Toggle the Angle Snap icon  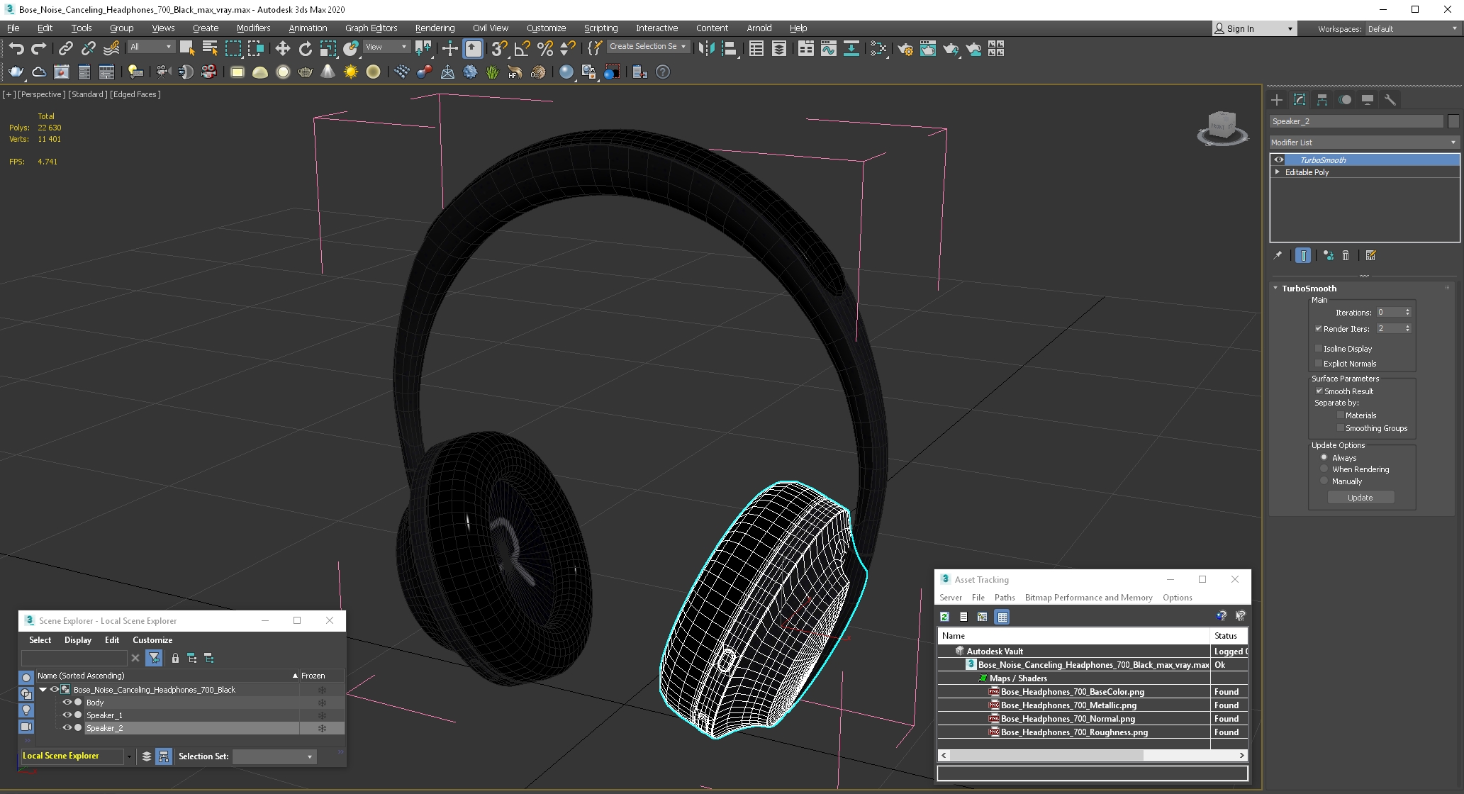point(522,48)
